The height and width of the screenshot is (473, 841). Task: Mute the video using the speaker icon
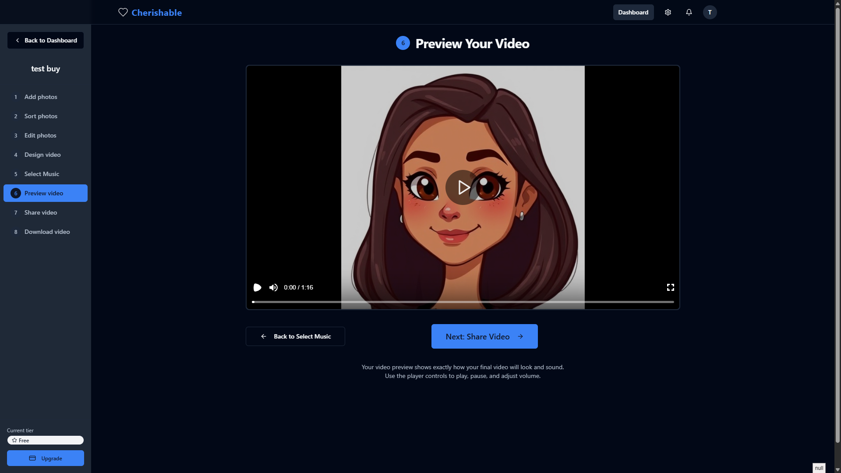point(273,287)
